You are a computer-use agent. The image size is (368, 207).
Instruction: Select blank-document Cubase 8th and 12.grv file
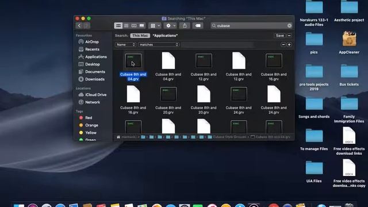click(x=239, y=61)
